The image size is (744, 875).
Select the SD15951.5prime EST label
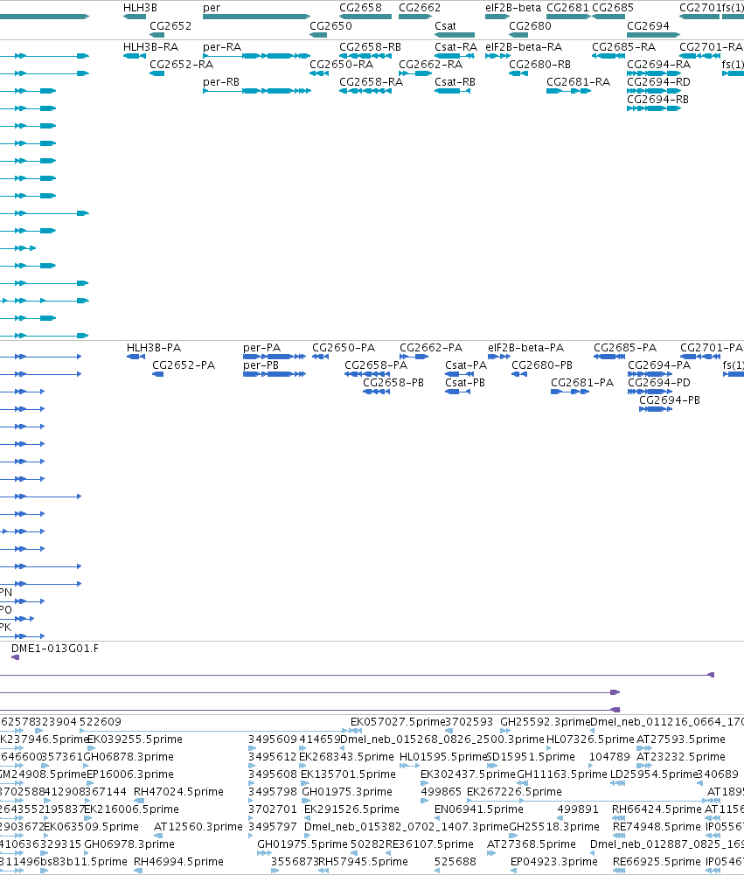click(x=531, y=757)
